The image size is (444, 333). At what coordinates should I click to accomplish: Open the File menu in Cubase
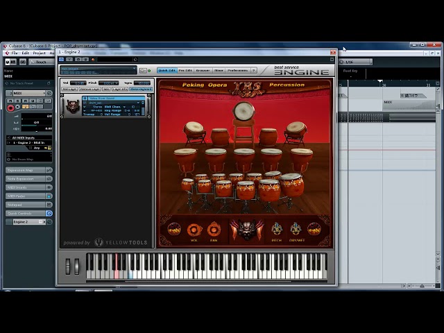tap(15, 53)
